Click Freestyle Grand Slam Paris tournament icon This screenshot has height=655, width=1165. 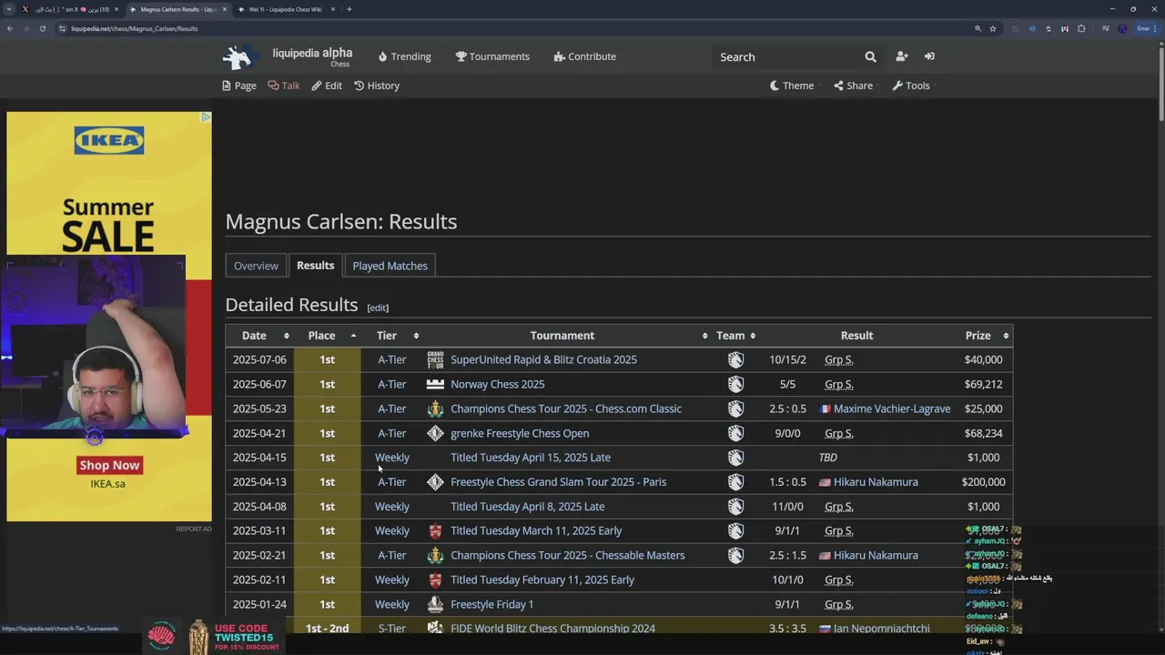click(435, 482)
